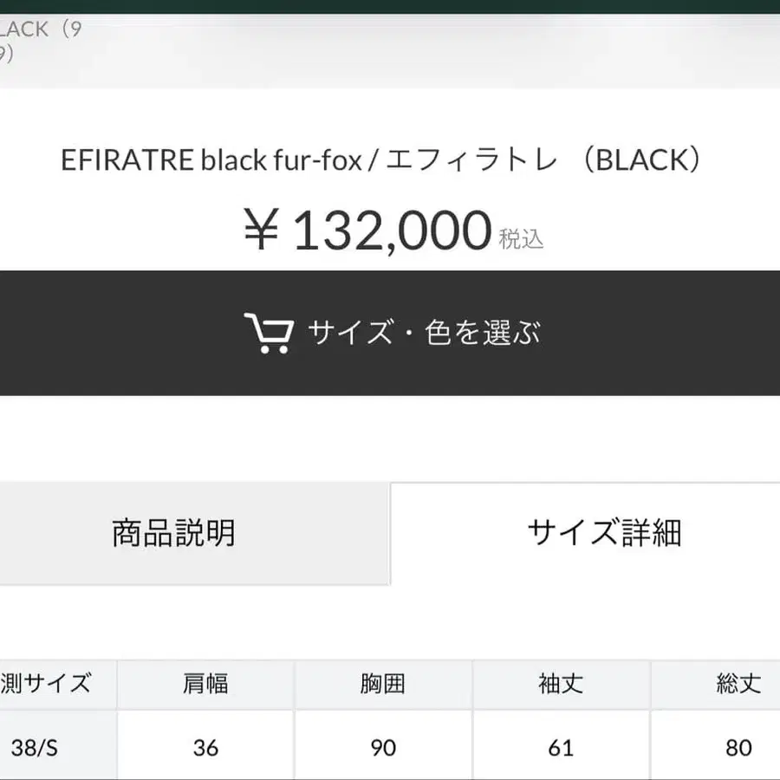Click the dark green header bar
The image size is (780, 780).
(x=390, y=4)
